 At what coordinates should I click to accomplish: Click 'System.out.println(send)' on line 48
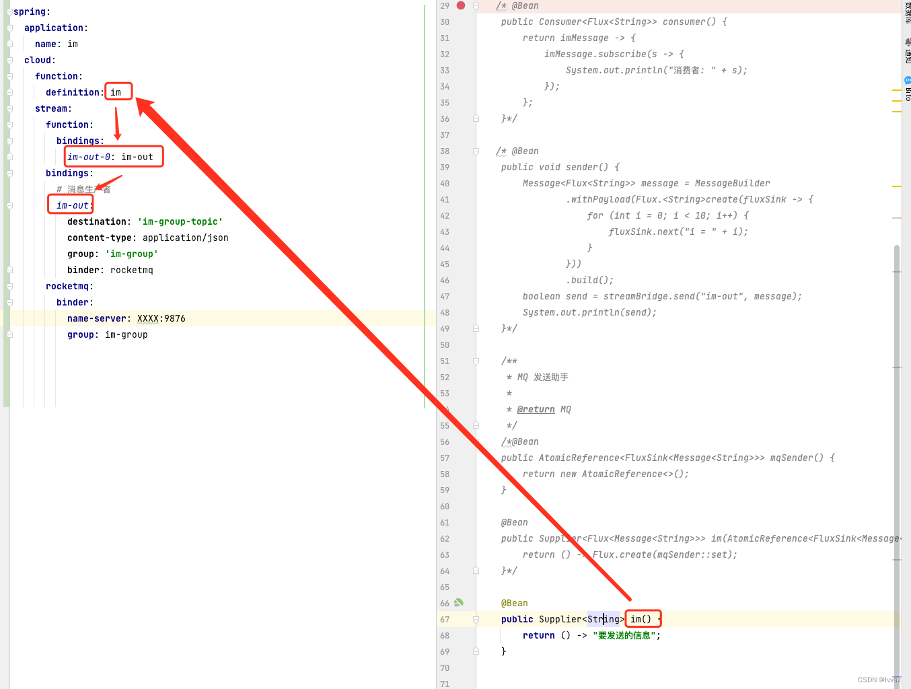click(587, 313)
